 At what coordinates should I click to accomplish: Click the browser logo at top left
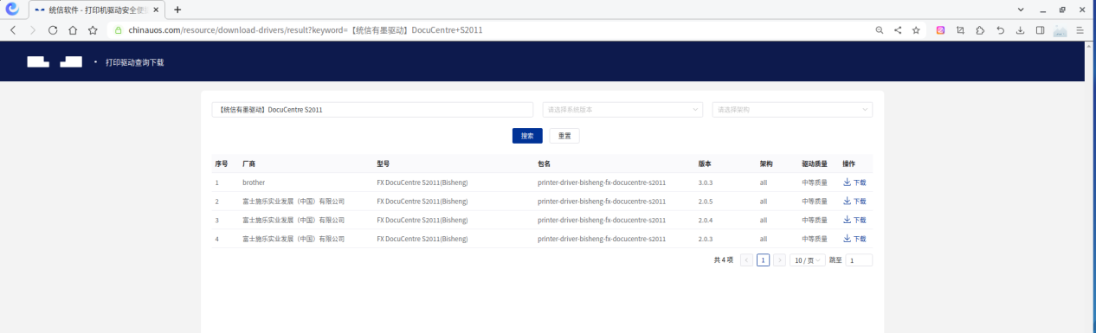tap(13, 10)
